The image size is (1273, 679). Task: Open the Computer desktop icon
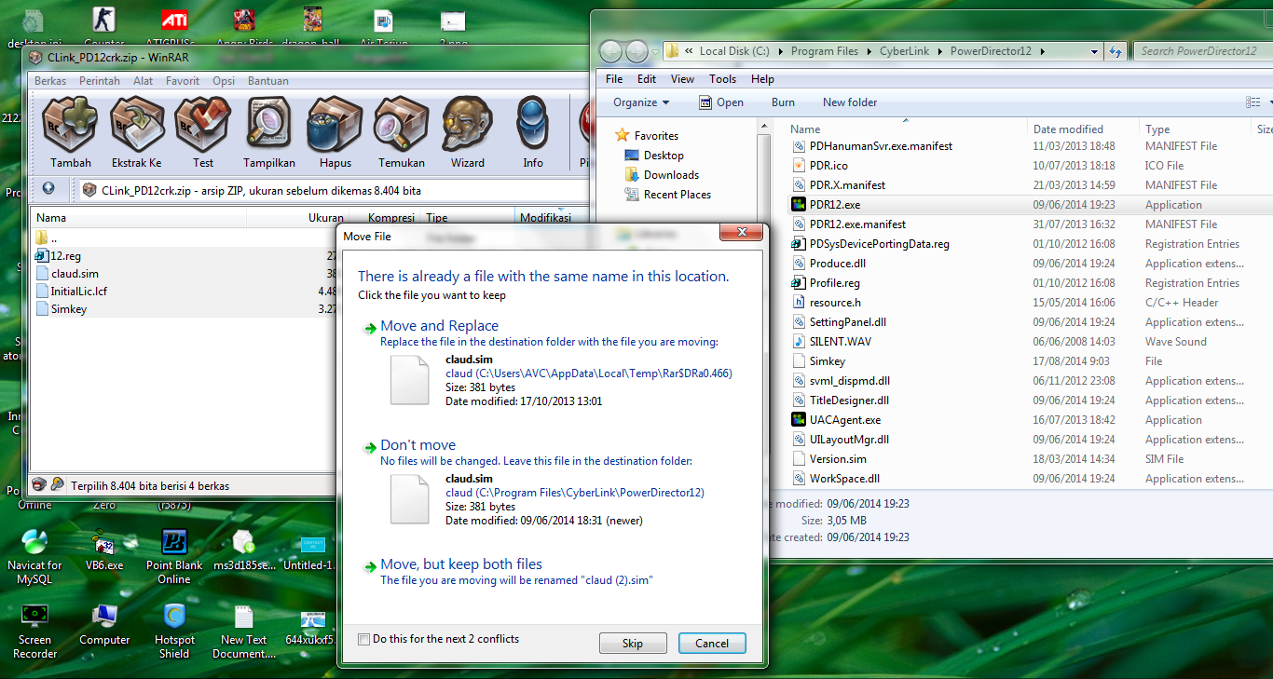tap(104, 624)
